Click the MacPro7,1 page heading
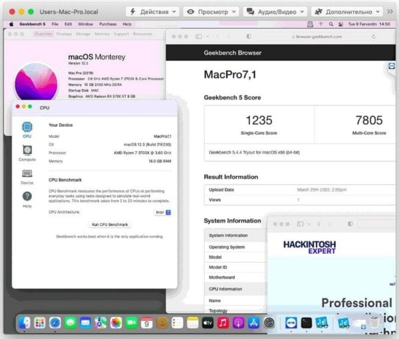This screenshot has width=399, height=339. click(x=230, y=74)
